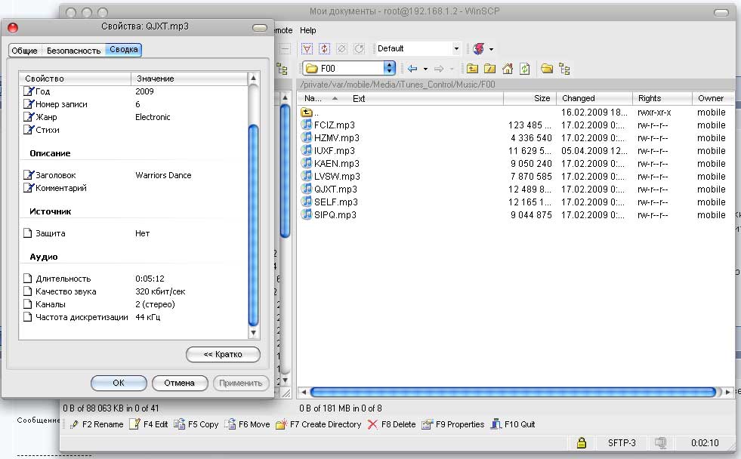Click the page icon next to Защита
Screen dimensions: 741x459
click(x=28, y=233)
